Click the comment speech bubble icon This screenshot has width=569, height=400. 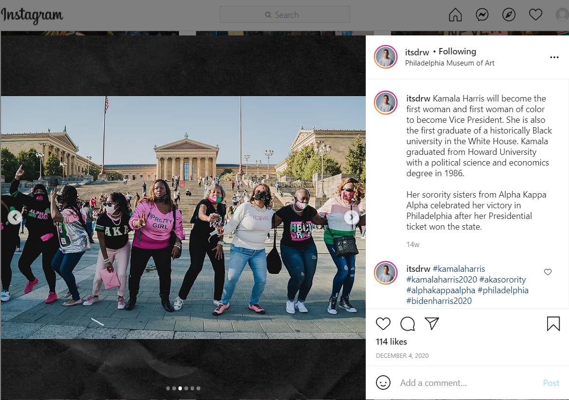click(x=408, y=324)
